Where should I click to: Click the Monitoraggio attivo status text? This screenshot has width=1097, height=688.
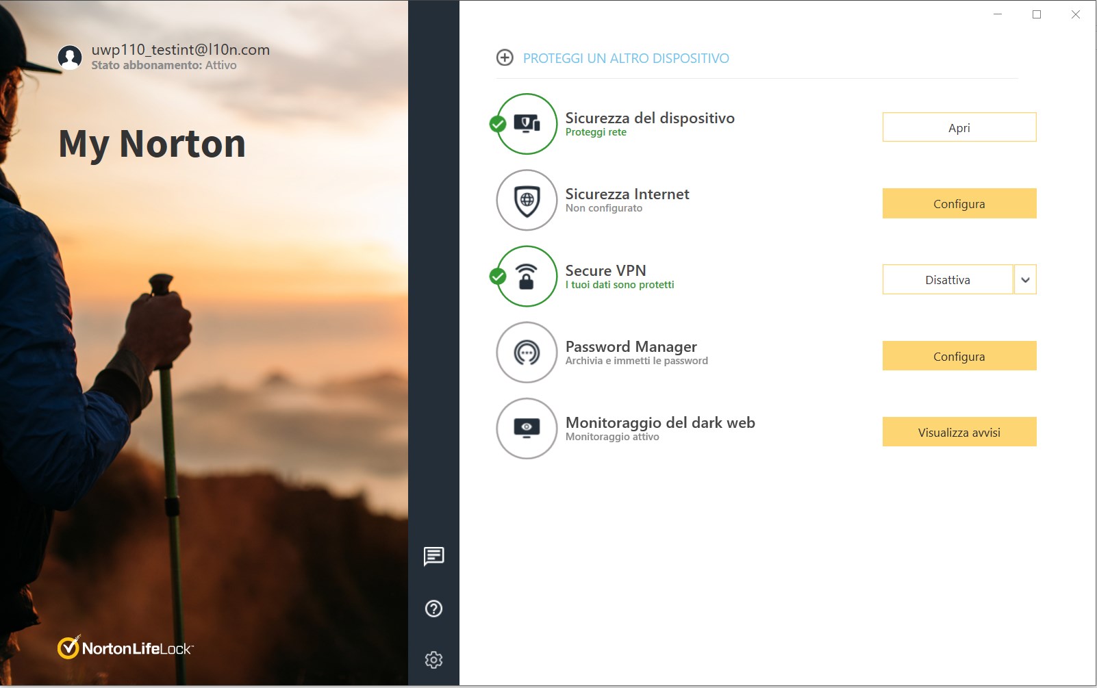click(x=612, y=437)
